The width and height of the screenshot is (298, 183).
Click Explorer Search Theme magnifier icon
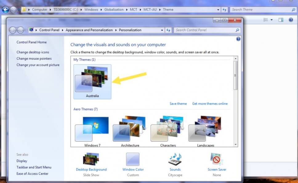293,10
